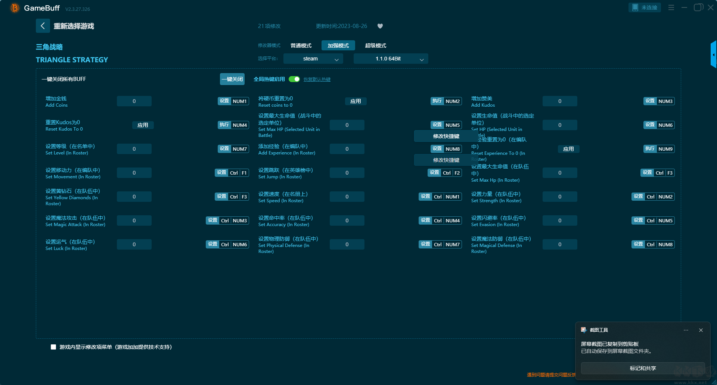Click the Set Magical Defense value field
Screen dimensions: 717x385
point(560,244)
